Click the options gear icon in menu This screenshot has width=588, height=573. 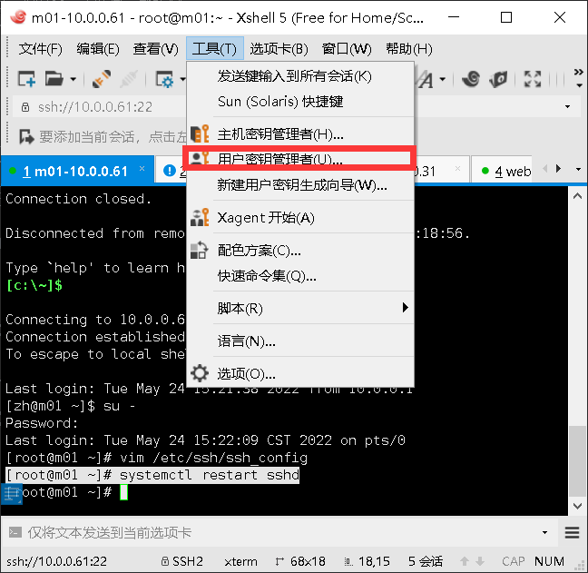click(200, 373)
